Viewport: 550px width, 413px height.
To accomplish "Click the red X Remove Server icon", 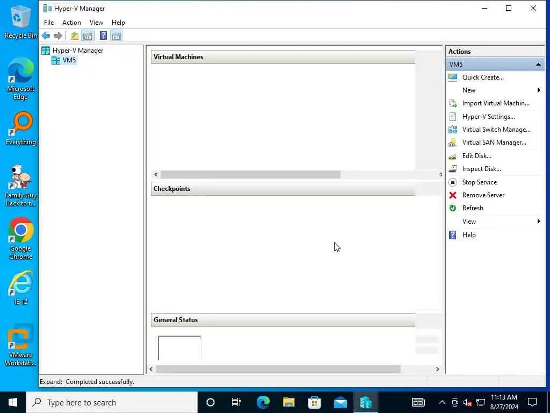I will point(453,195).
